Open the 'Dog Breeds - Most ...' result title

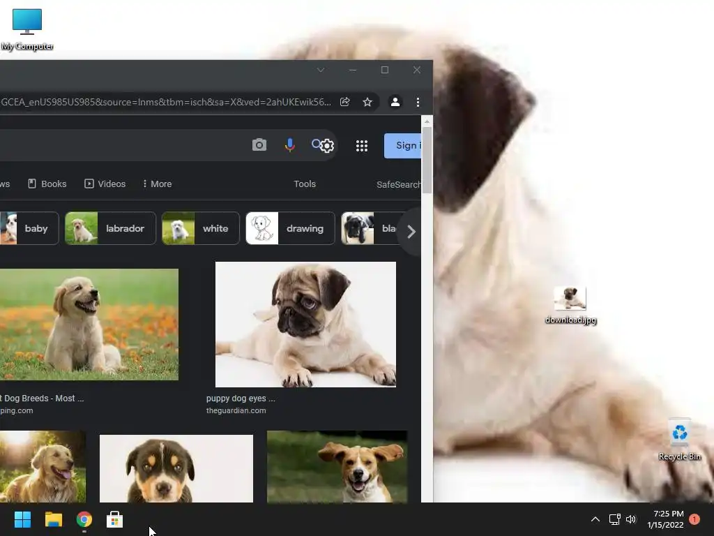tap(43, 399)
